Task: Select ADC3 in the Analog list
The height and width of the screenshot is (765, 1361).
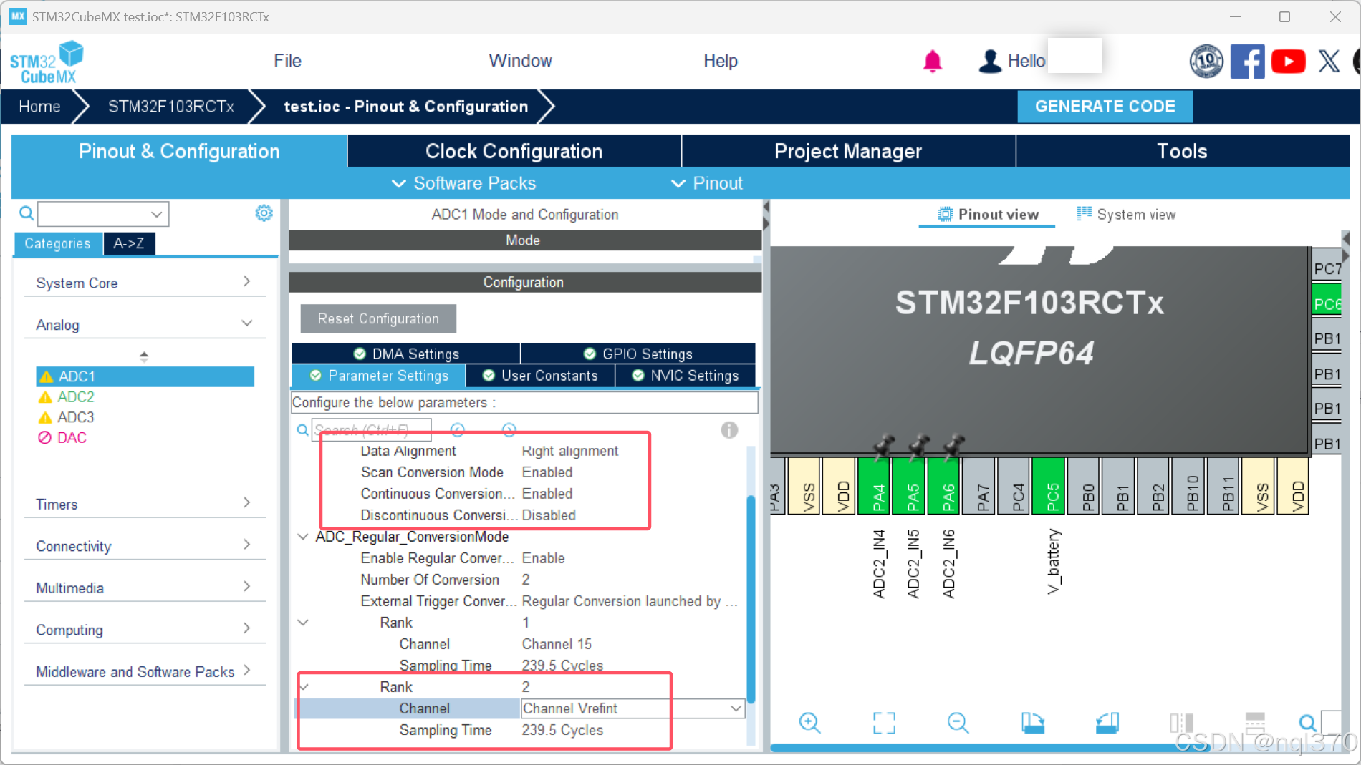Action: point(75,417)
